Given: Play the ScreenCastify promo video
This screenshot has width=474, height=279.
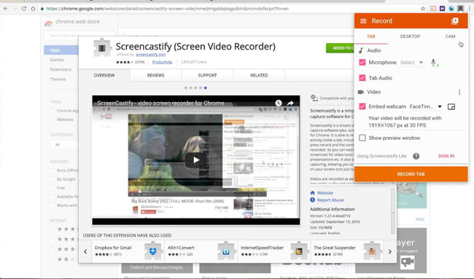Looking at the screenshot, I should pyautogui.click(x=196, y=160).
